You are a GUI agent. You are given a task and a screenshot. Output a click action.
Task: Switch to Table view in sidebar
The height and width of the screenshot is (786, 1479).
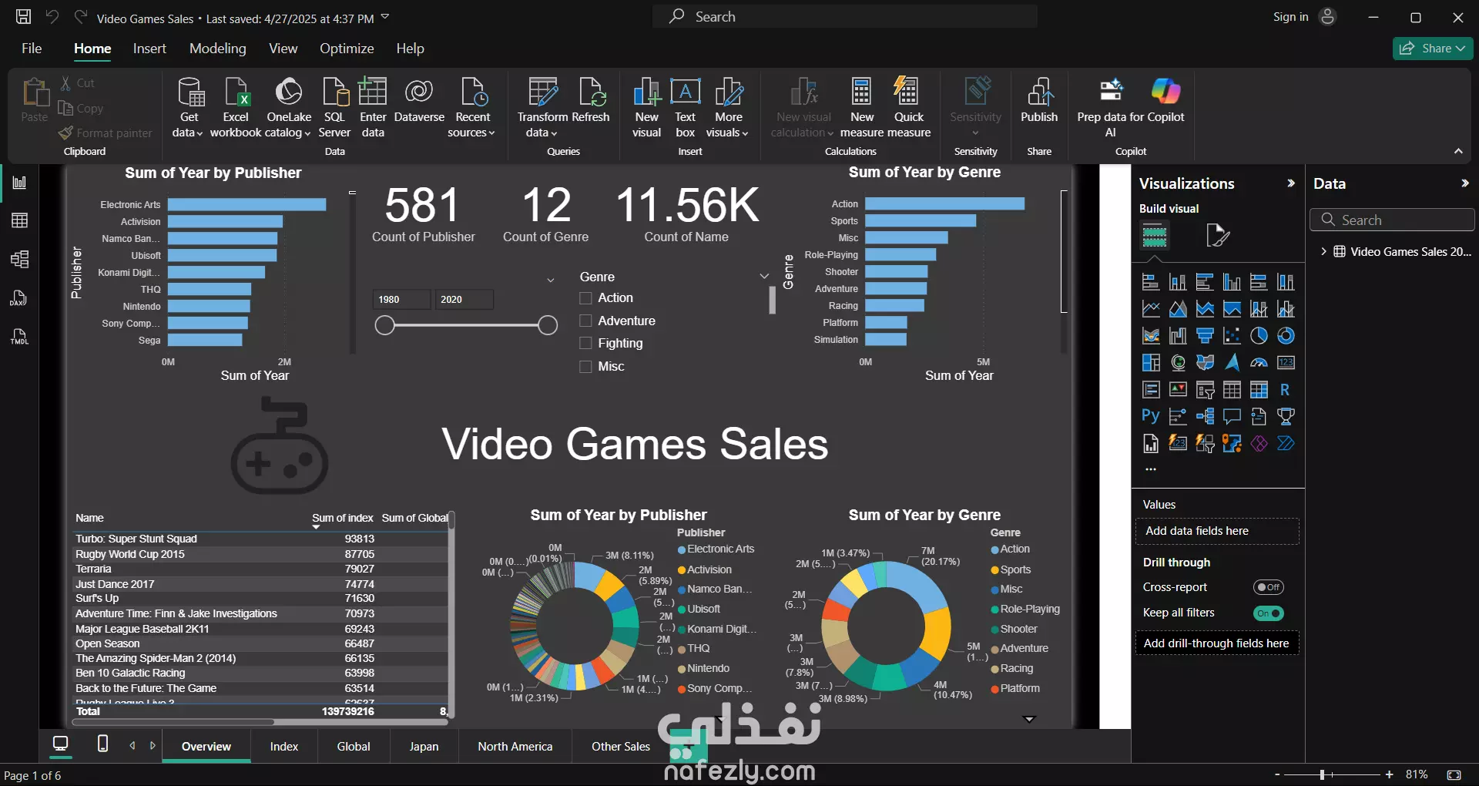pos(19,220)
